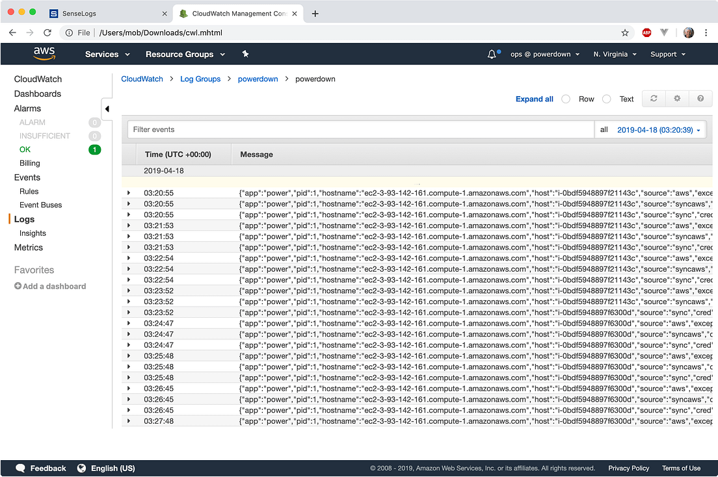Click into the Filter events field
718x477 pixels.
tap(360, 129)
